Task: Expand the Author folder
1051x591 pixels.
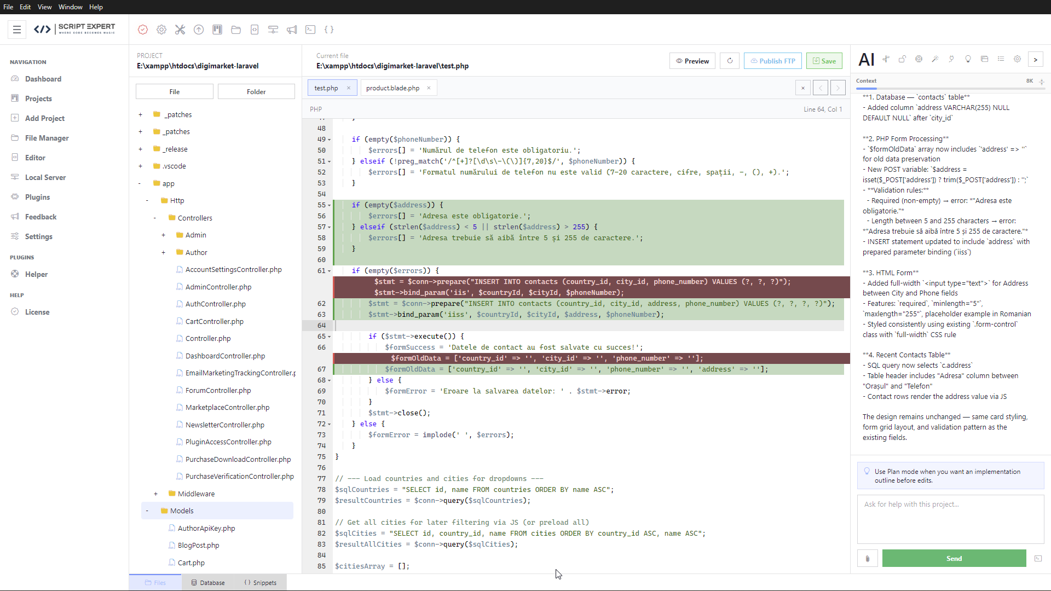Action: (x=163, y=252)
